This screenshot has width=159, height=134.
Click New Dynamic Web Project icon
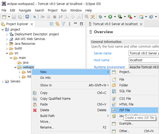coord(141,17)
